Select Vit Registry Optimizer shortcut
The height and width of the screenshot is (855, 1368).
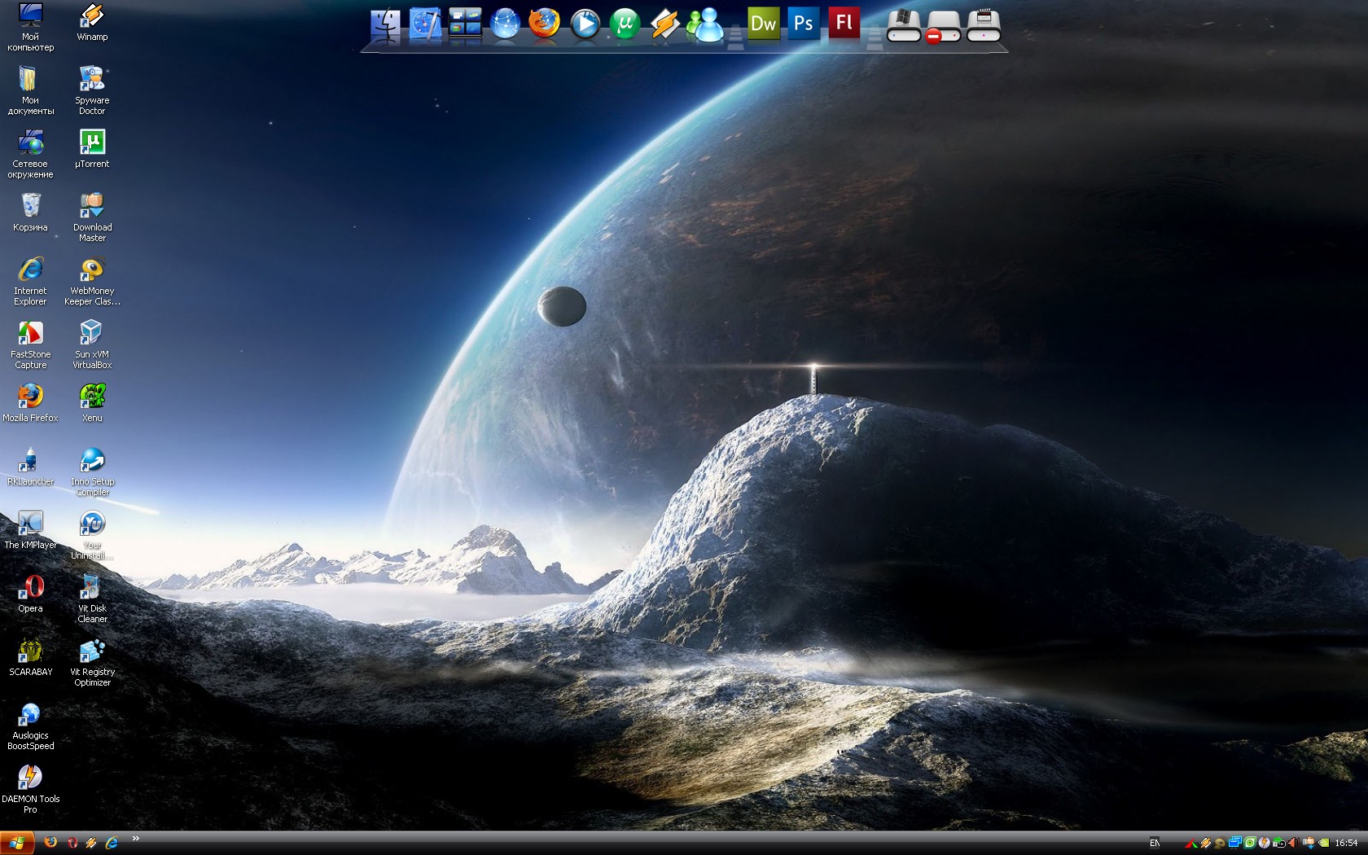coord(92,662)
